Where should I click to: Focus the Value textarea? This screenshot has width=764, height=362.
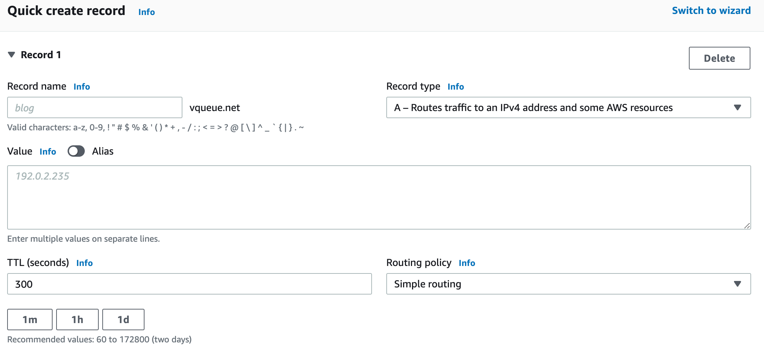pos(379,197)
